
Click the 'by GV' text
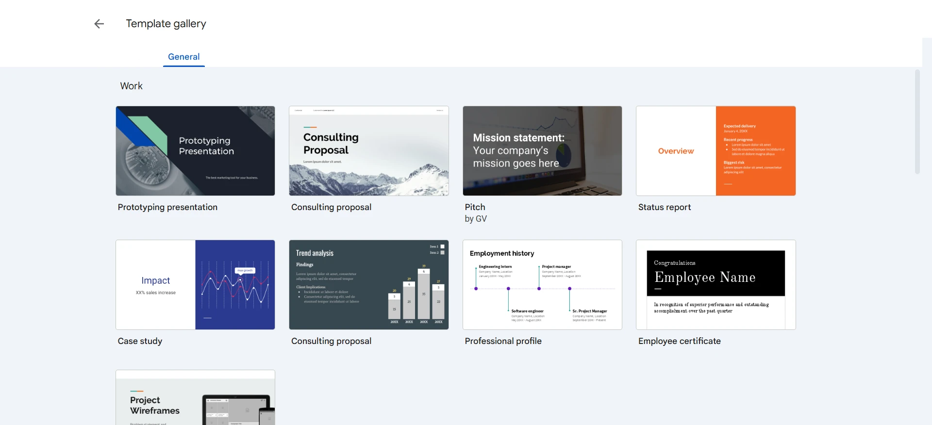[x=476, y=219]
